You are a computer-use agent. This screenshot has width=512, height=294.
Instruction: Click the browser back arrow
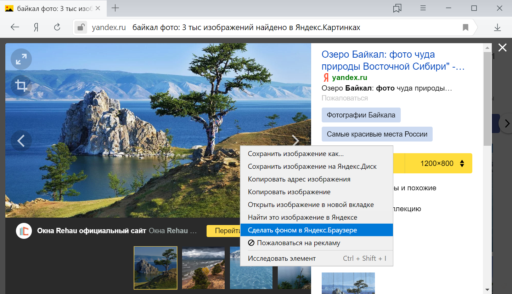15,27
